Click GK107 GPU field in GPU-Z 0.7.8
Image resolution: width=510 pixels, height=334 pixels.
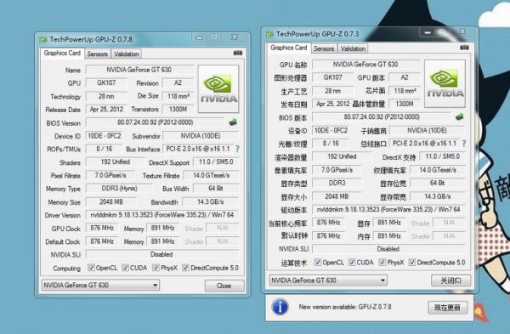(106, 82)
